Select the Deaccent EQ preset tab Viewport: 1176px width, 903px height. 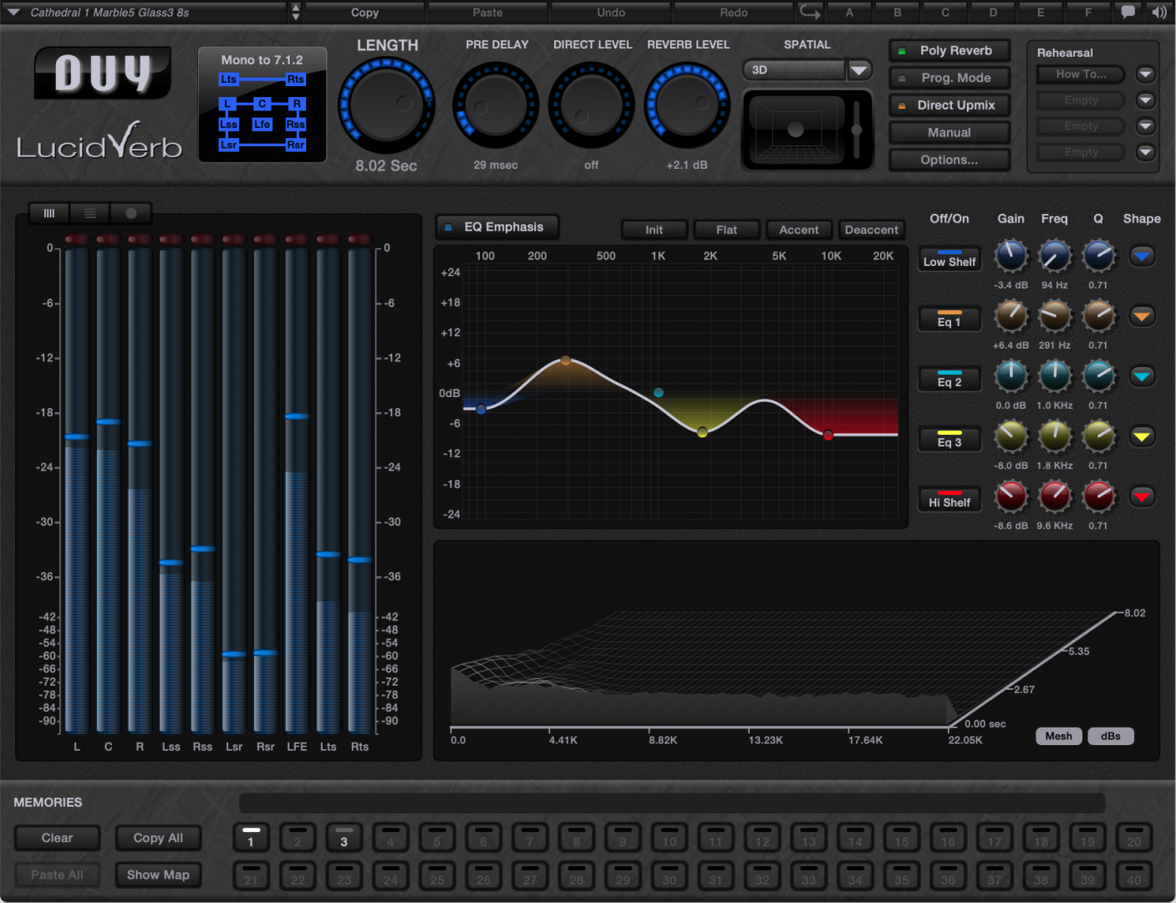[x=871, y=230]
